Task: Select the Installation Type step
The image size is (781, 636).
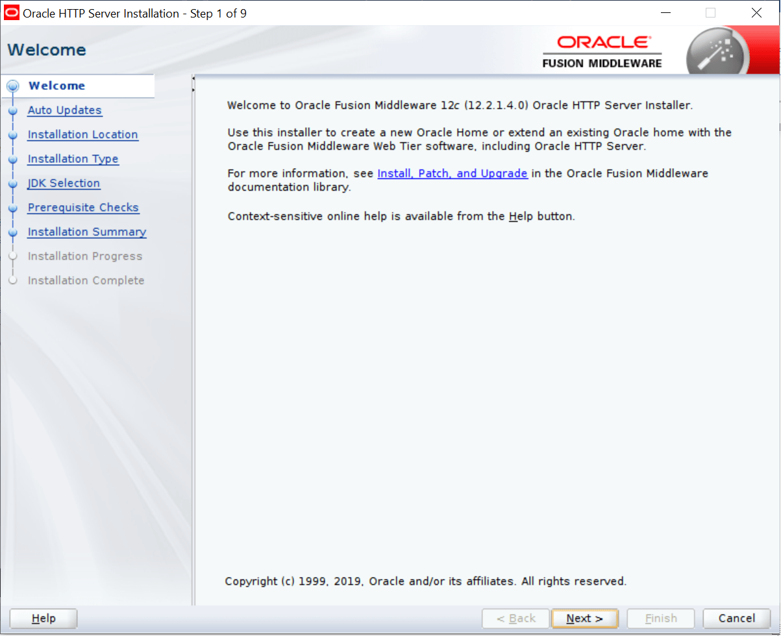Action: click(73, 158)
